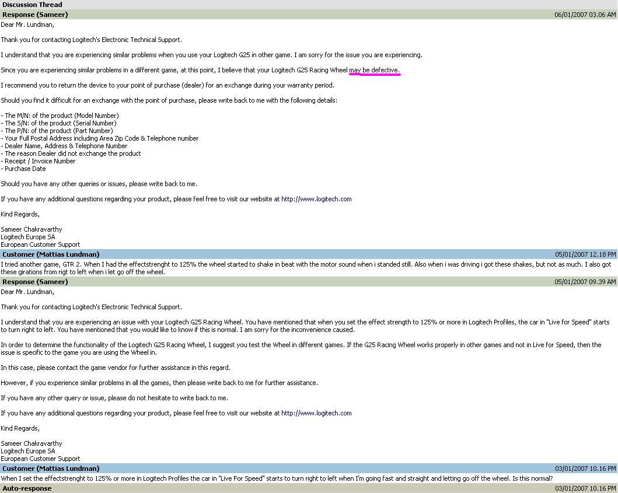Click the line "- The M/N: of the product (Model Number)"
Screen dimensions: 618x493
(x=60, y=116)
